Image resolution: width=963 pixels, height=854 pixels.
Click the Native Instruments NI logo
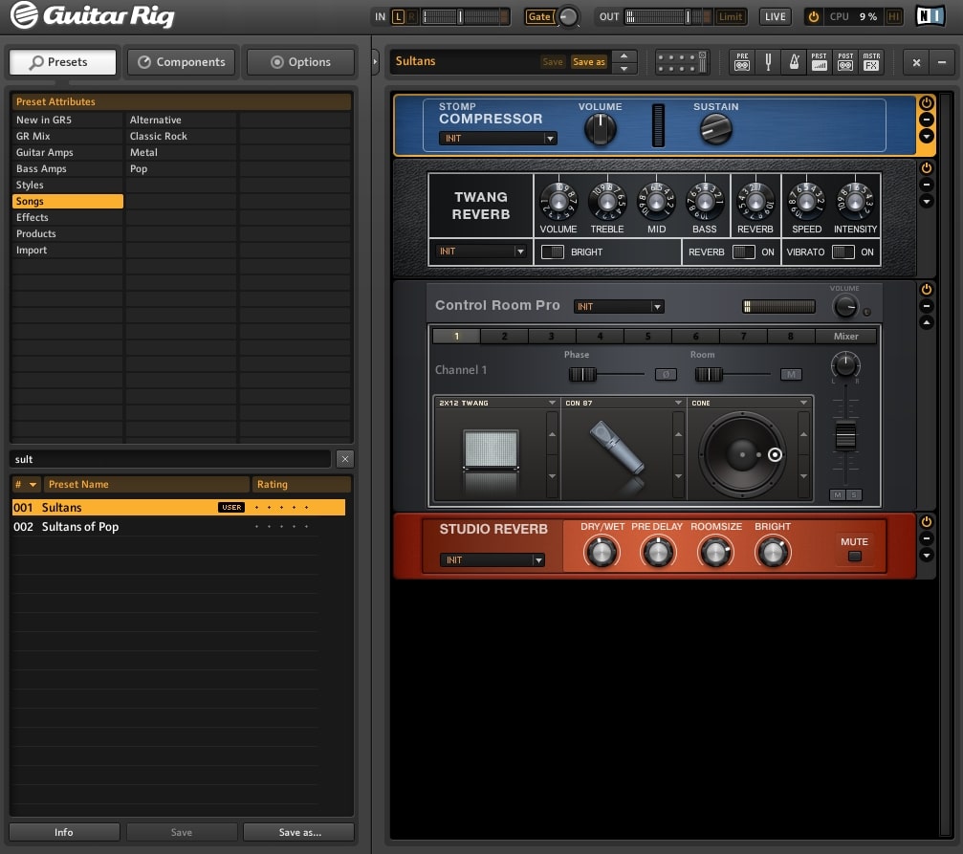pos(930,16)
